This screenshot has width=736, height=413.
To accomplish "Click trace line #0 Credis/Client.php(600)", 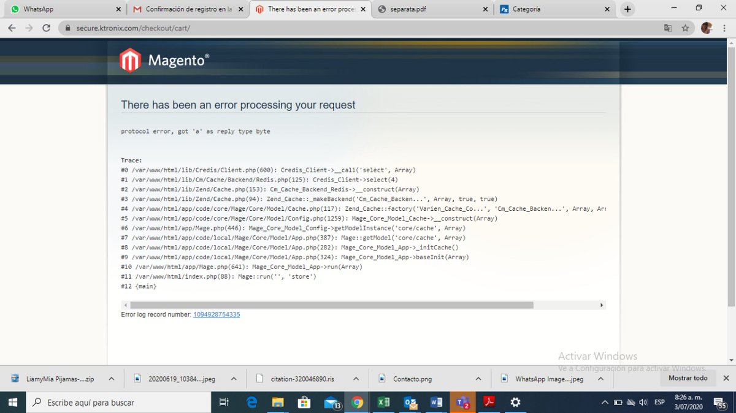I will (269, 170).
